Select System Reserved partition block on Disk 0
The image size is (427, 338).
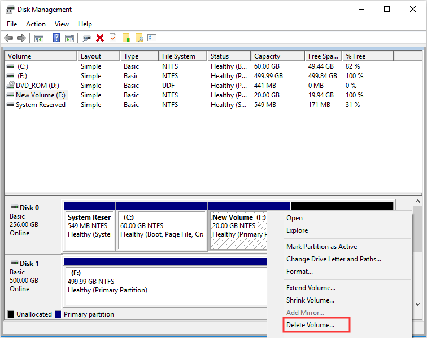tap(89, 230)
